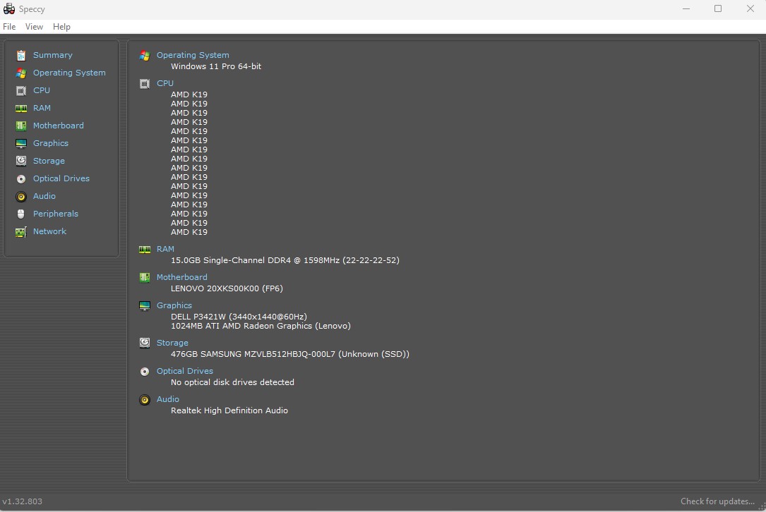Click speaker icon beside Audio heading in main panel
766x512 pixels.
[145, 401]
